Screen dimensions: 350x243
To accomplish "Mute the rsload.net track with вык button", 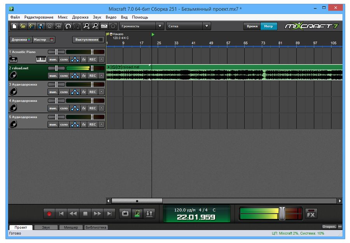I will pyautogui.click(x=52, y=75).
